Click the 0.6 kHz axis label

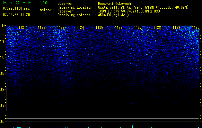(3, 122)
